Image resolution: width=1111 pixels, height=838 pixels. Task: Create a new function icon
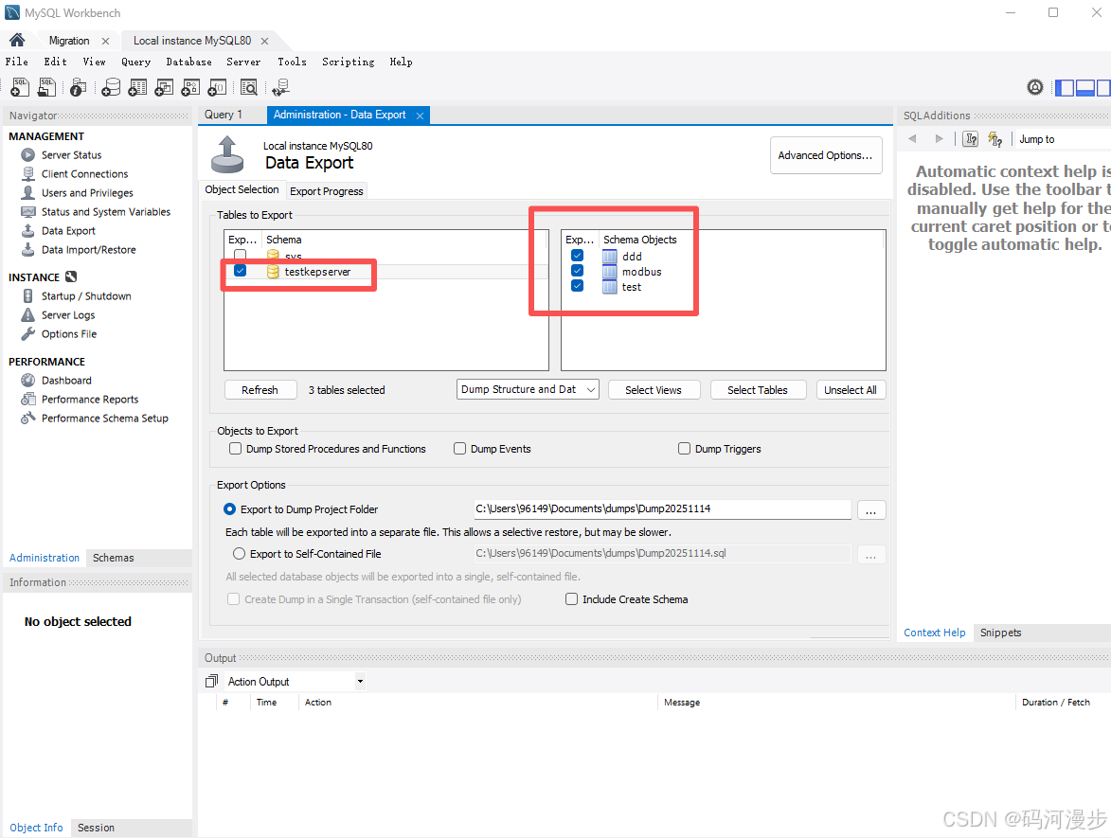tap(217, 87)
